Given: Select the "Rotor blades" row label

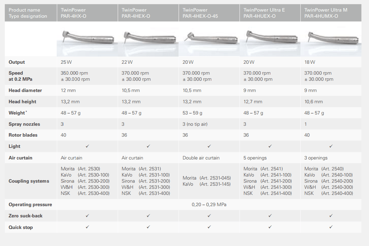Looking at the screenshot, I should (23, 135).
